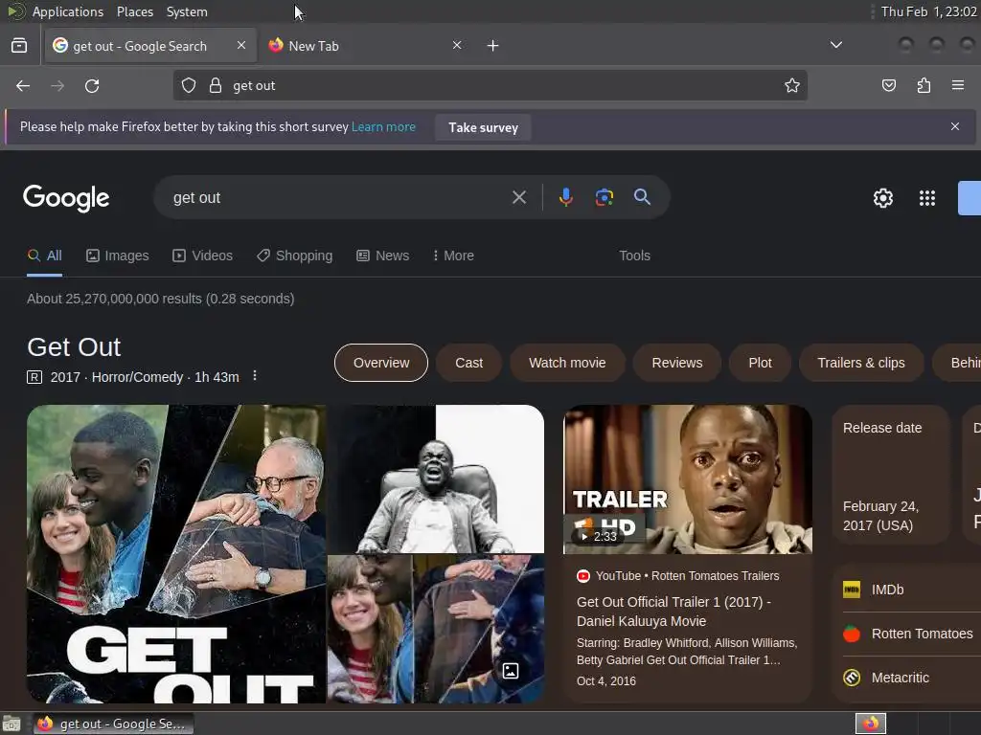Open the Pocket save icon
The image size is (981, 735).
click(x=889, y=85)
